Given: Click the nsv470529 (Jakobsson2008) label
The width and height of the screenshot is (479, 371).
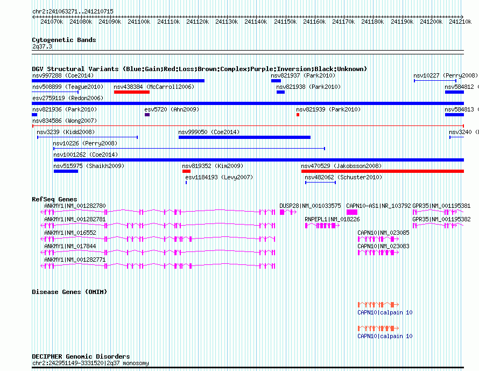Looking at the screenshot, I should click(341, 166).
